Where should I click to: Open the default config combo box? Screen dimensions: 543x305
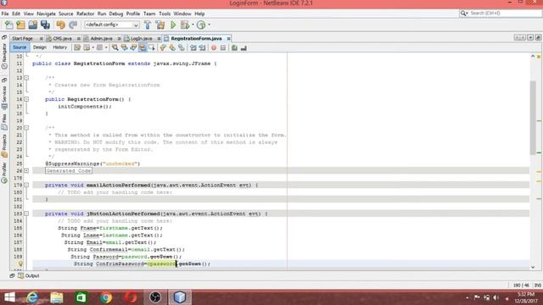click(111, 25)
